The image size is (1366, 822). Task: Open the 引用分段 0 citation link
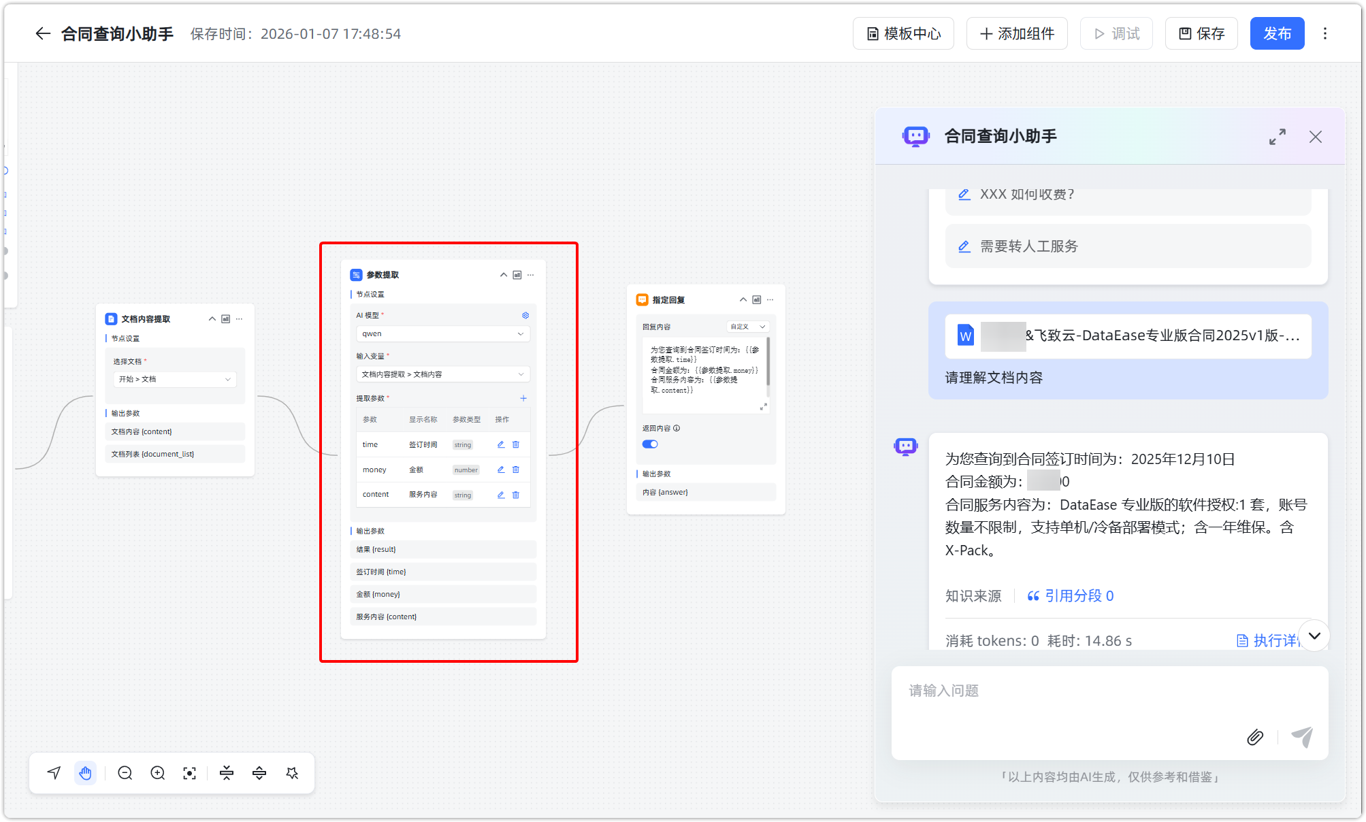pyautogui.click(x=1077, y=595)
